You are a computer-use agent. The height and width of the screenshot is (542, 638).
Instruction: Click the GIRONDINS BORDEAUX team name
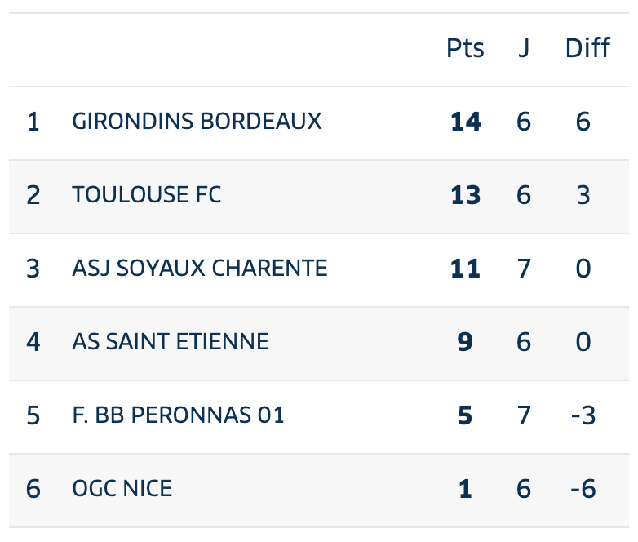197,122
